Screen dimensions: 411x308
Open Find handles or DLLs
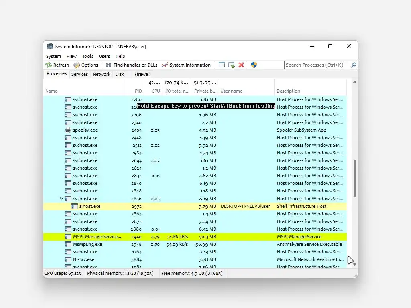[x=132, y=65]
